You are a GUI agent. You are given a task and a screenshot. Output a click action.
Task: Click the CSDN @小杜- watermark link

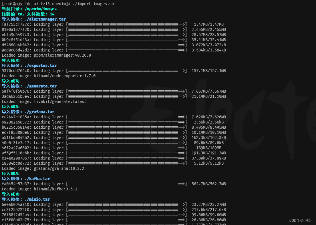300,220
